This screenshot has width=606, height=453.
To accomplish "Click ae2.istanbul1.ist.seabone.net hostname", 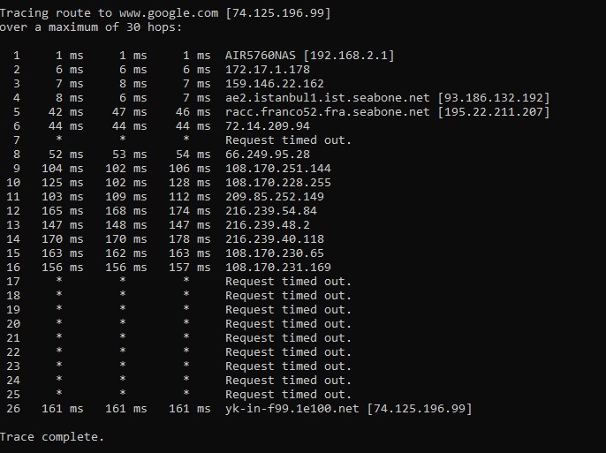I will click(x=328, y=98).
